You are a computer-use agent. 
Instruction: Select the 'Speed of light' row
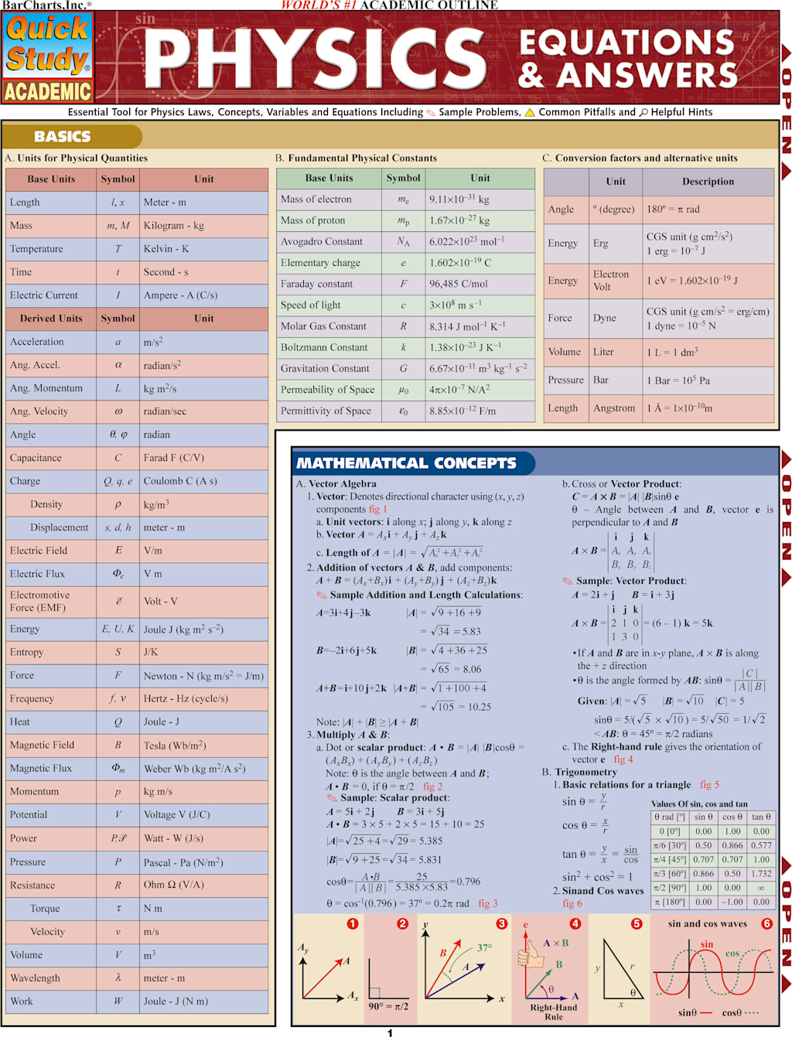(406, 305)
